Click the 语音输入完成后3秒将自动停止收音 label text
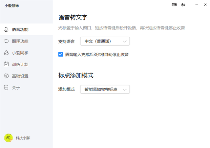 96,55
